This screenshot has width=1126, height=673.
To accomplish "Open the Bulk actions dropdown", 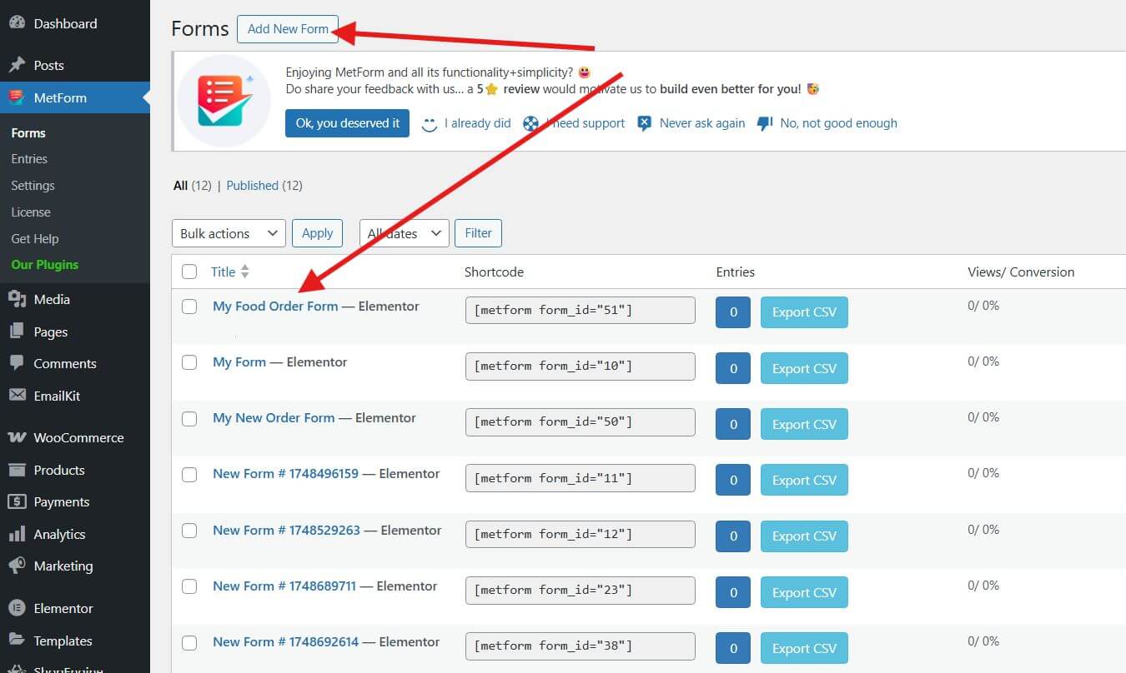I will click(229, 233).
